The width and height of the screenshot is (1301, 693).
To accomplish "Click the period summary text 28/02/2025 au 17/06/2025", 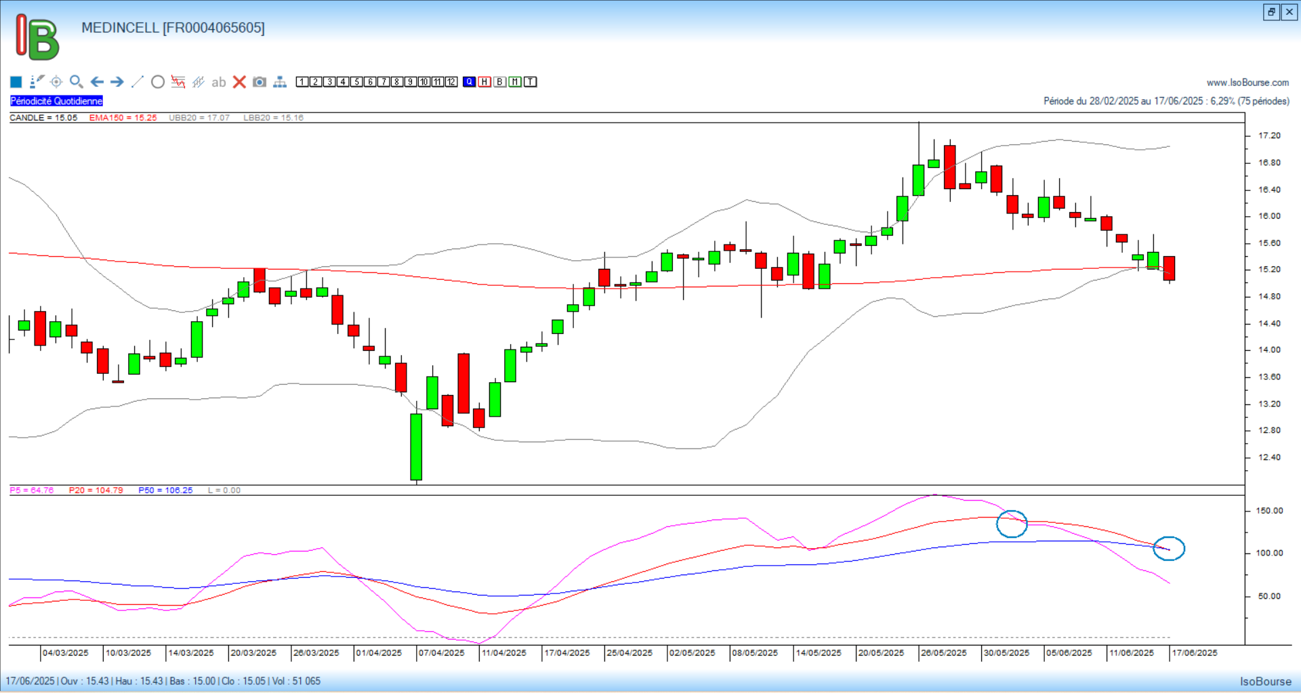I will click(1166, 101).
